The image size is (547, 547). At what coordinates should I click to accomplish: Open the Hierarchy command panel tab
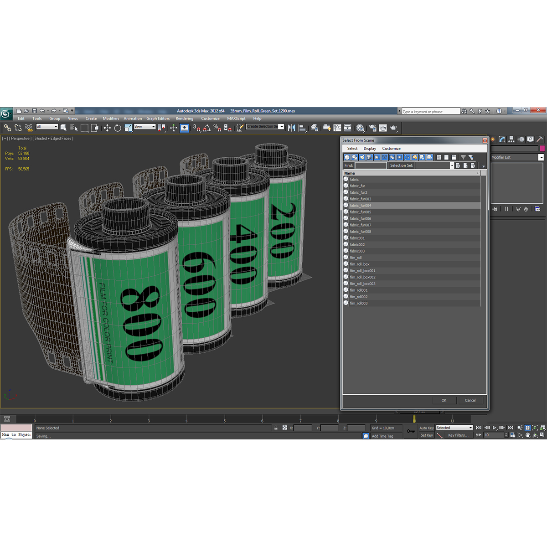(511, 139)
